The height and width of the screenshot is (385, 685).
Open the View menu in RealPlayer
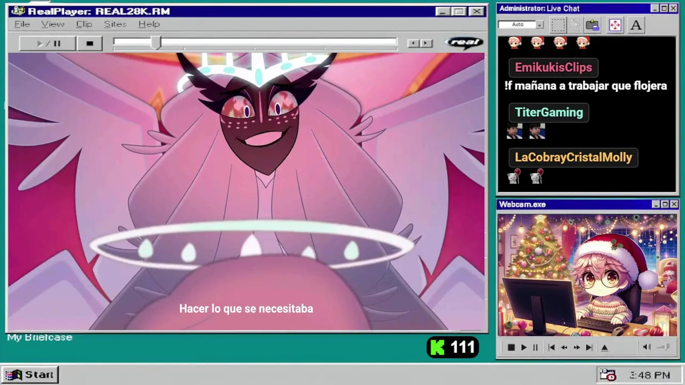[x=52, y=24]
